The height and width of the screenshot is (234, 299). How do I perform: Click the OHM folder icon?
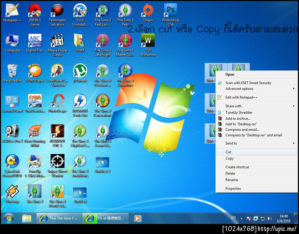(x=80, y=43)
